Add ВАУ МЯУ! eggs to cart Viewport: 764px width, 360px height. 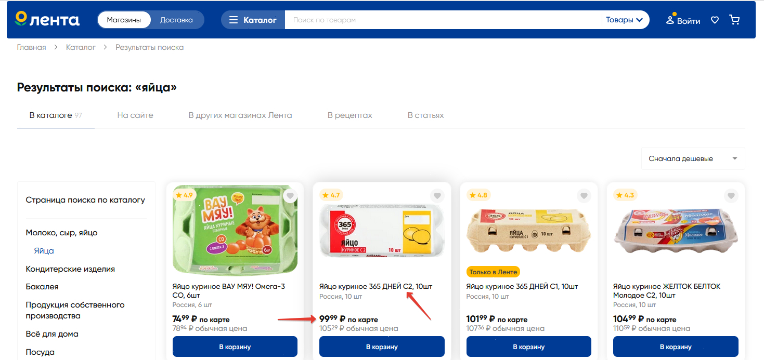235,346
